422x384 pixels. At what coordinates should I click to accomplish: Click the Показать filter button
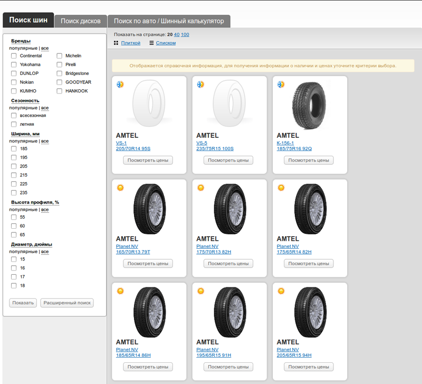coord(23,303)
